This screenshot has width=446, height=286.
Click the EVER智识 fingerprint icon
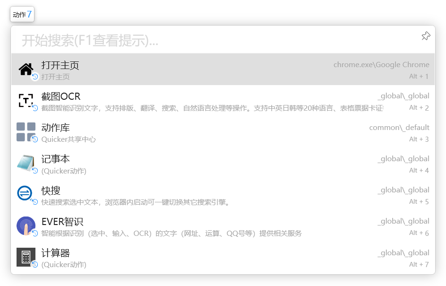pyautogui.click(x=26, y=226)
